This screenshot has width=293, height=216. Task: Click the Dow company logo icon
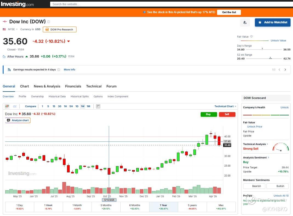point(5,22)
